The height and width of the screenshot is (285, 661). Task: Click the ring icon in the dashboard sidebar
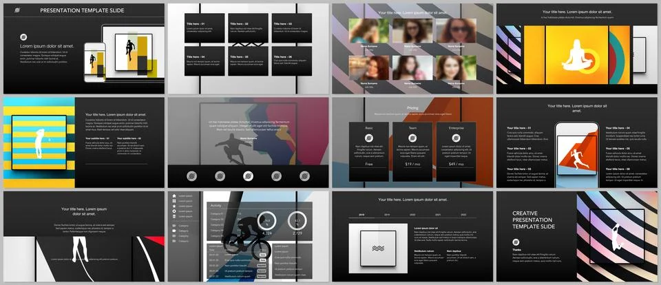coord(174,211)
